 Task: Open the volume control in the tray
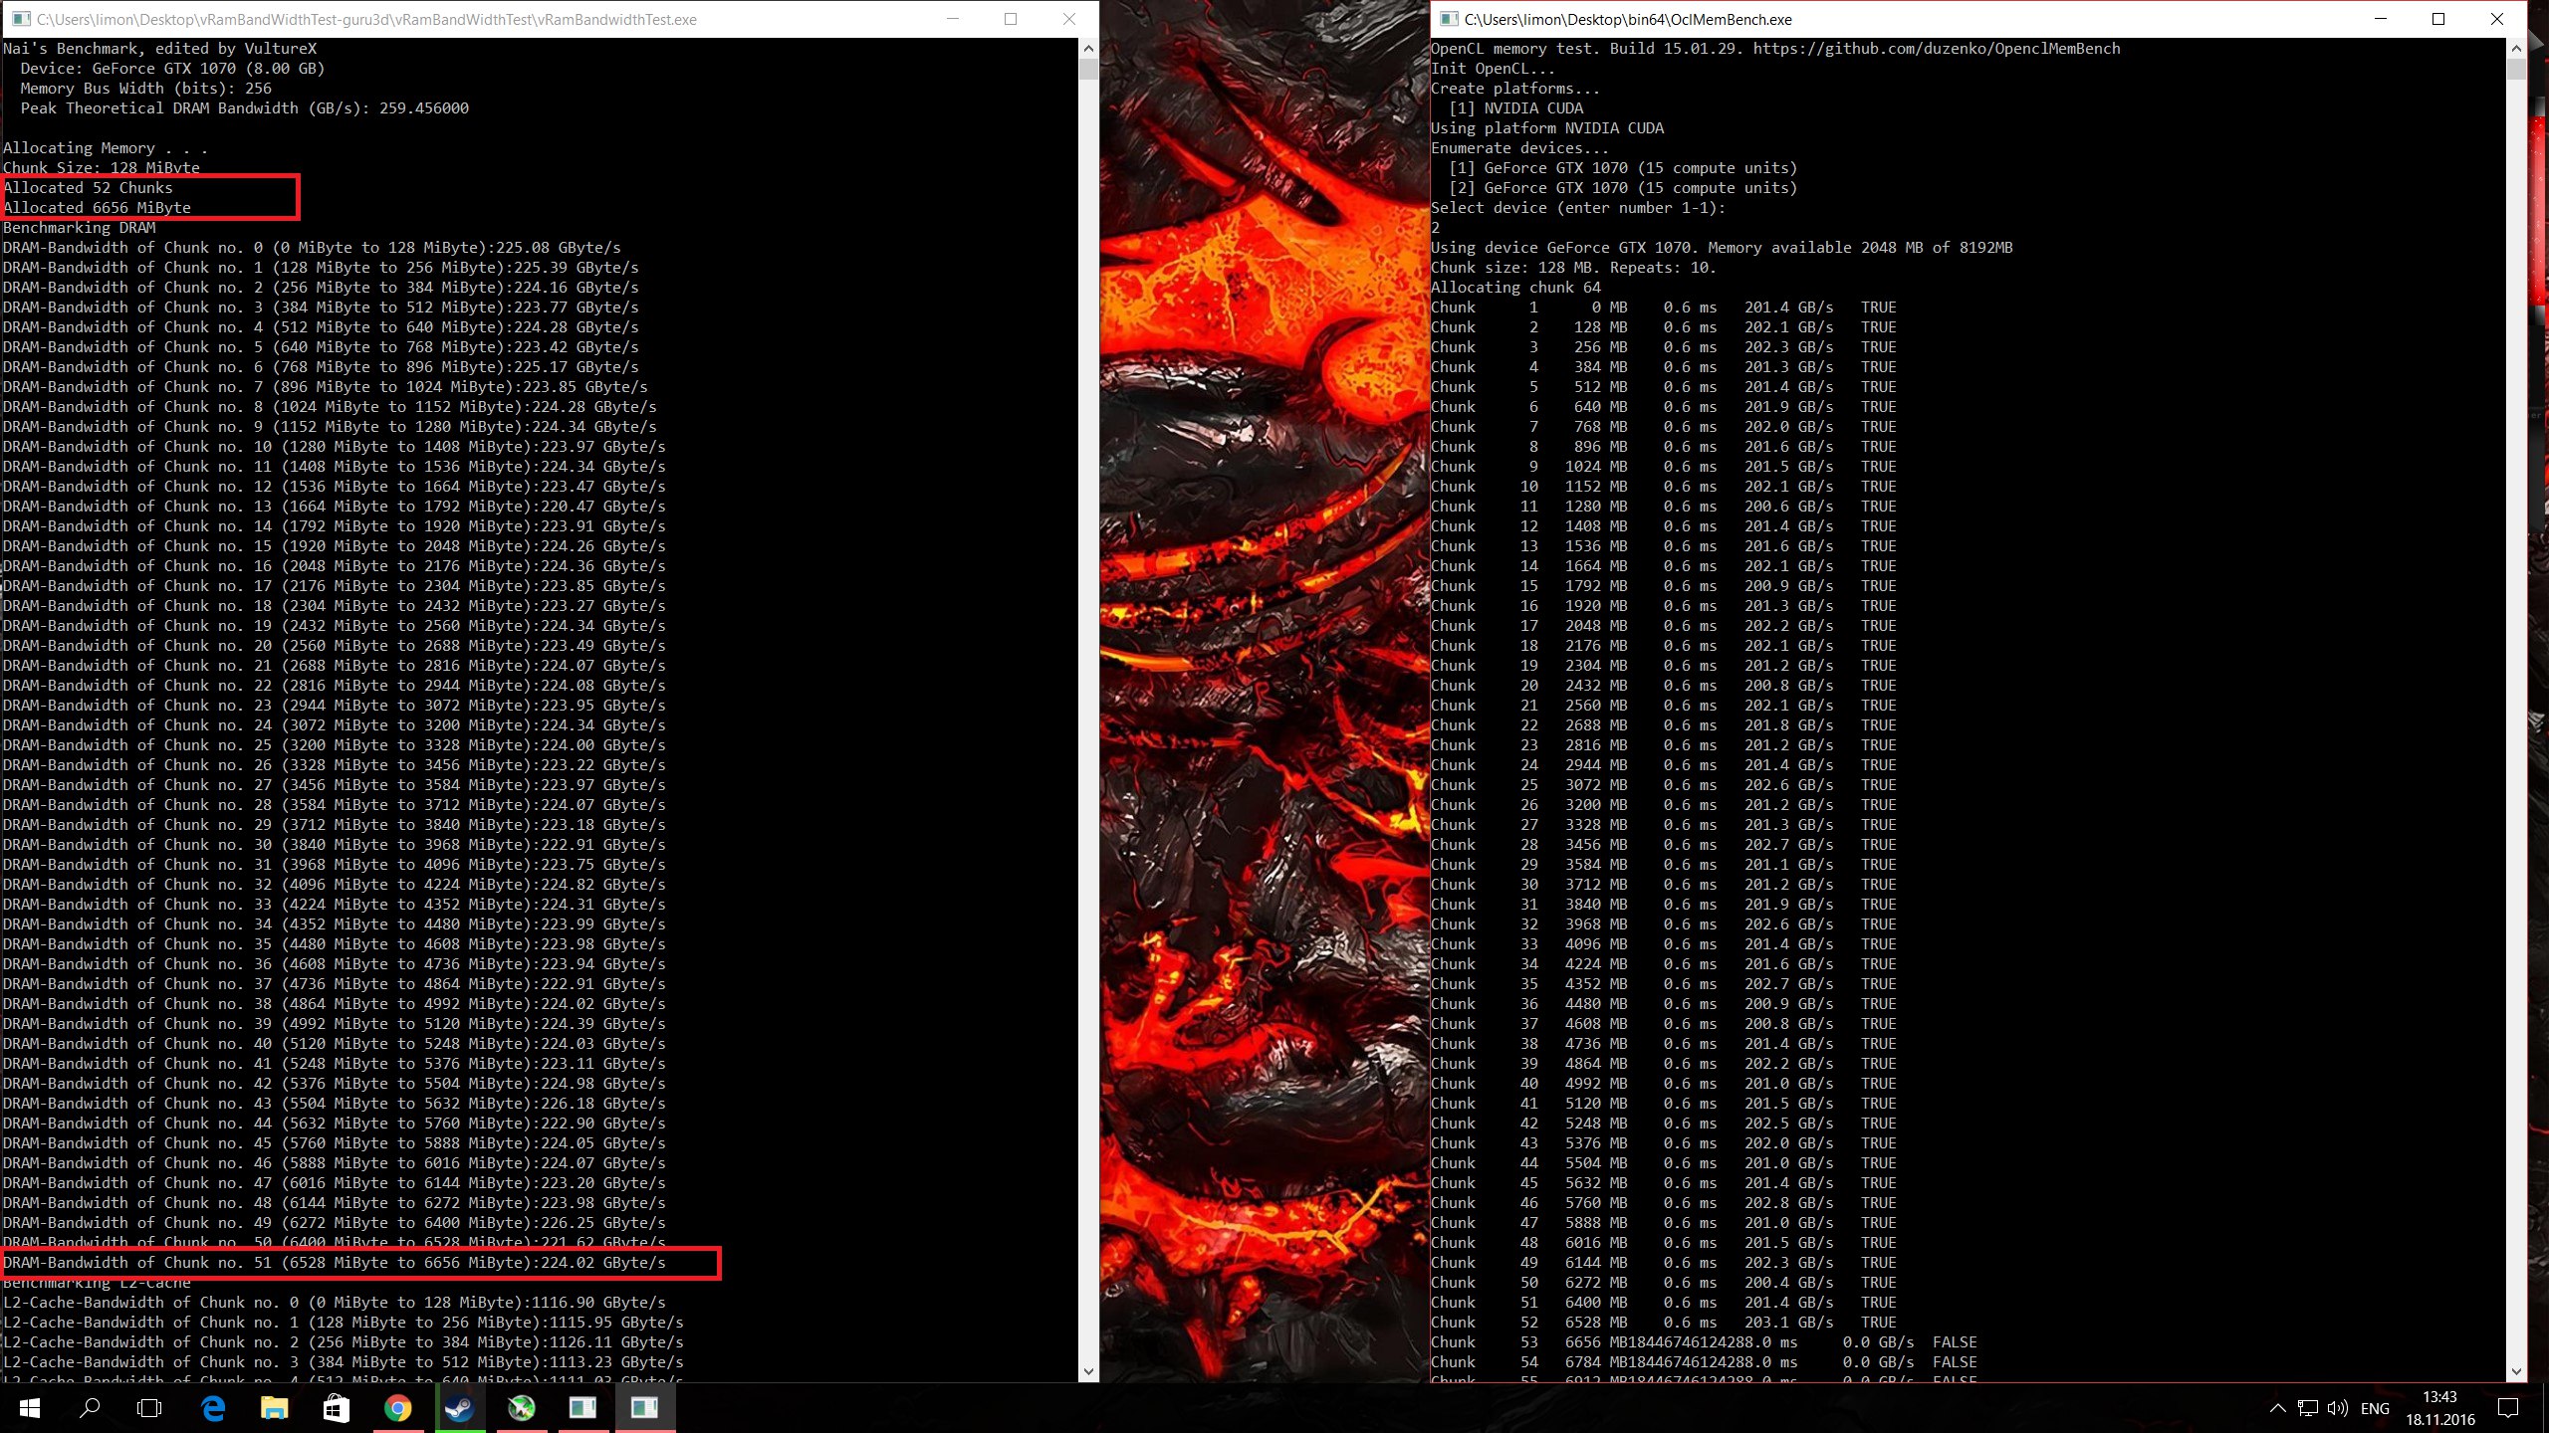pyautogui.click(x=2338, y=1408)
